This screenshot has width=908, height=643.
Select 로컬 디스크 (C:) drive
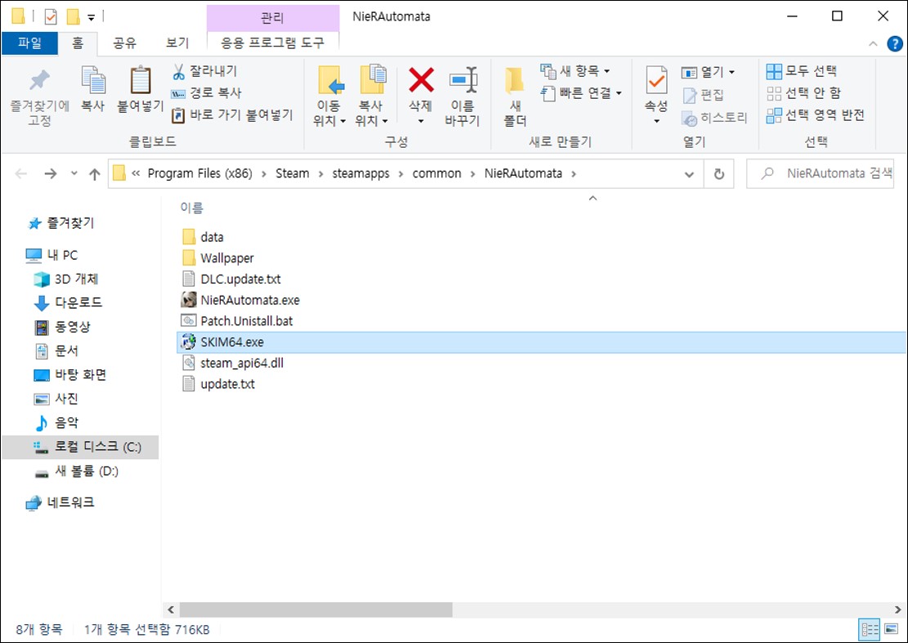point(80,447)
